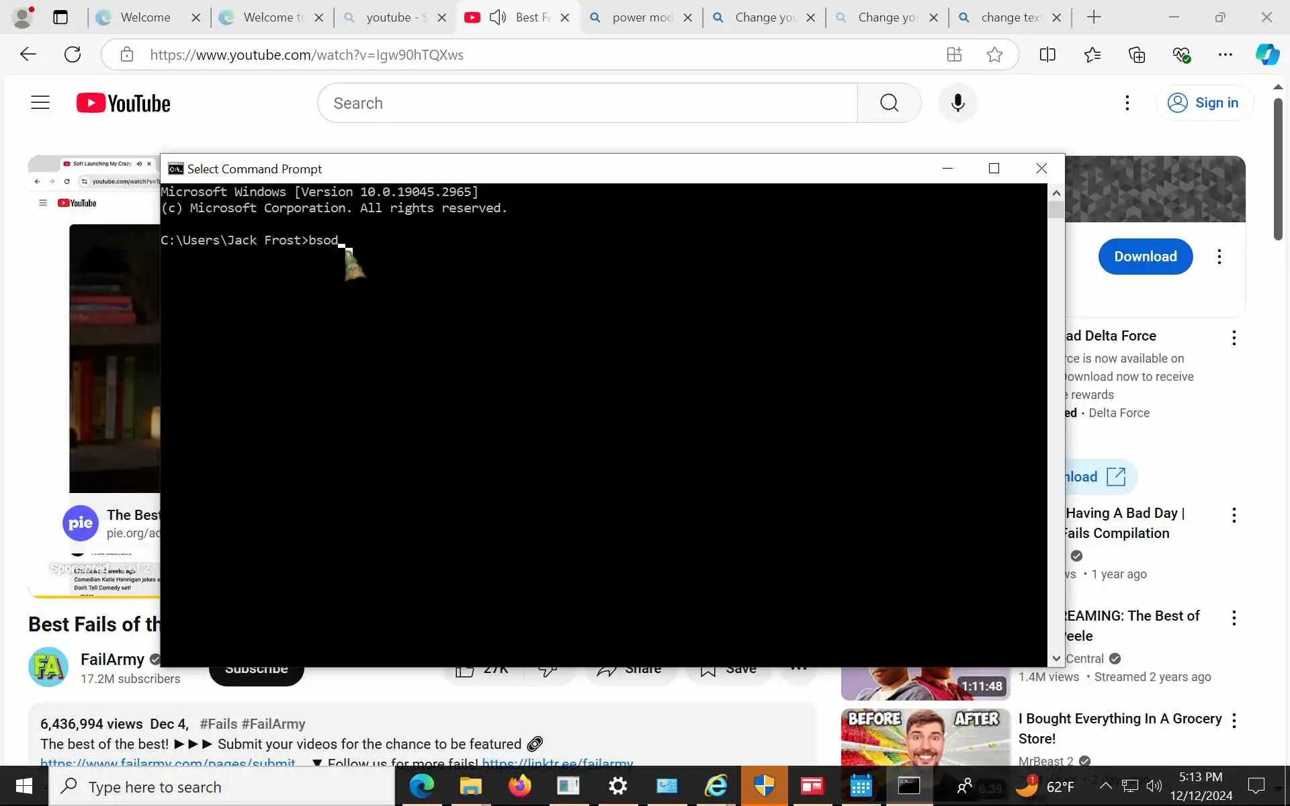This screenshot has width=1290, height=806.
Task: Click the Sign in button
Action: 1203,103
